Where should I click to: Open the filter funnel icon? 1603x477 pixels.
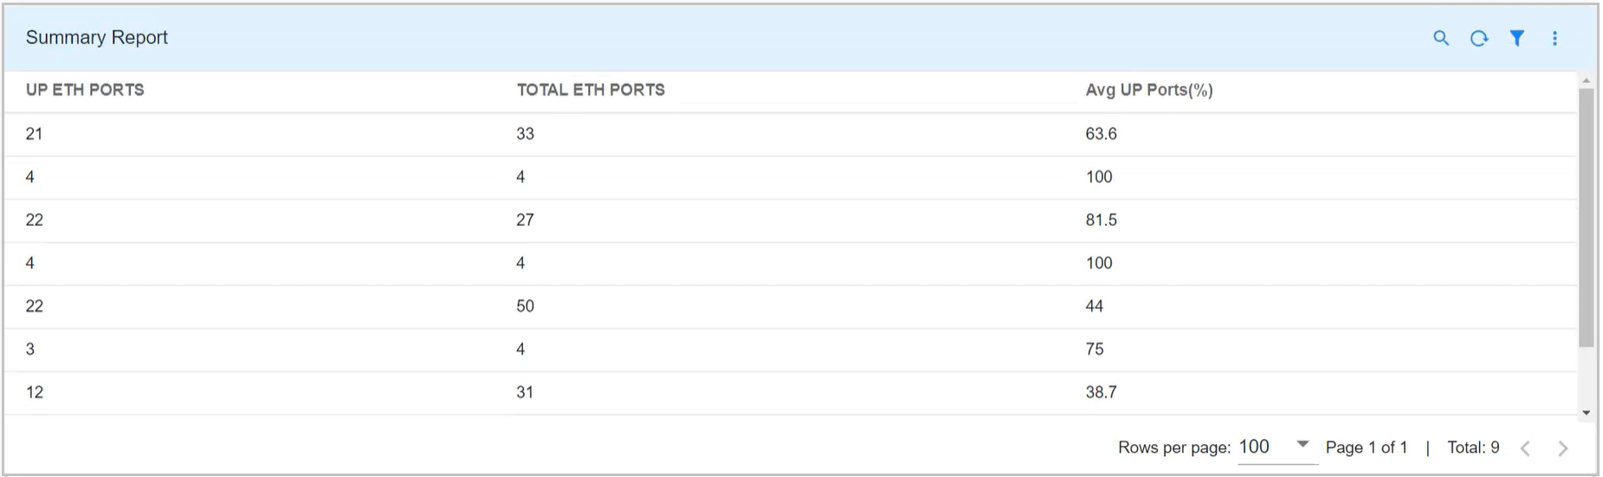1517,38
